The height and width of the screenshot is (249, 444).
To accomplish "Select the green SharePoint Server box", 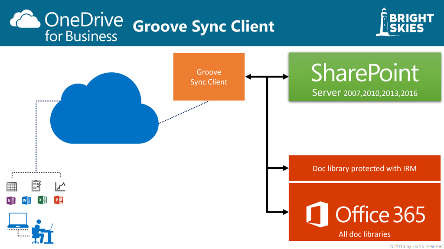I will point(364,77).
